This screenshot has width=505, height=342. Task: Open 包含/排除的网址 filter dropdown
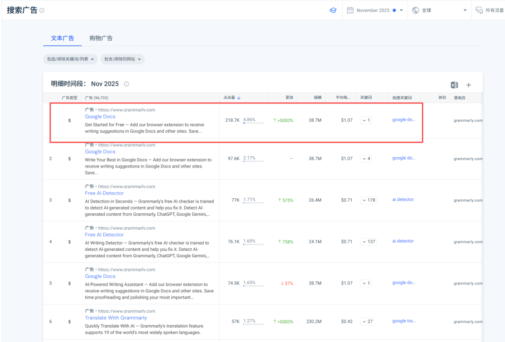click(123, 59)
